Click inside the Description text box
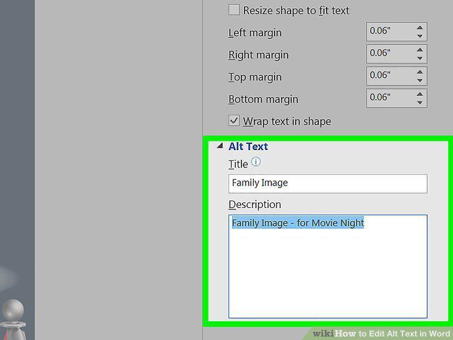Image resolution: width=453 pixels, height=340 pixels. click(x=327, y=267)
